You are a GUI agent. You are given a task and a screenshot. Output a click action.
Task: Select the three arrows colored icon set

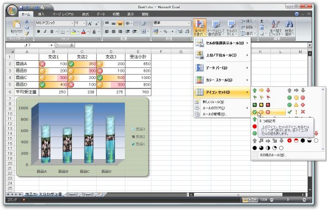(261, 91)
